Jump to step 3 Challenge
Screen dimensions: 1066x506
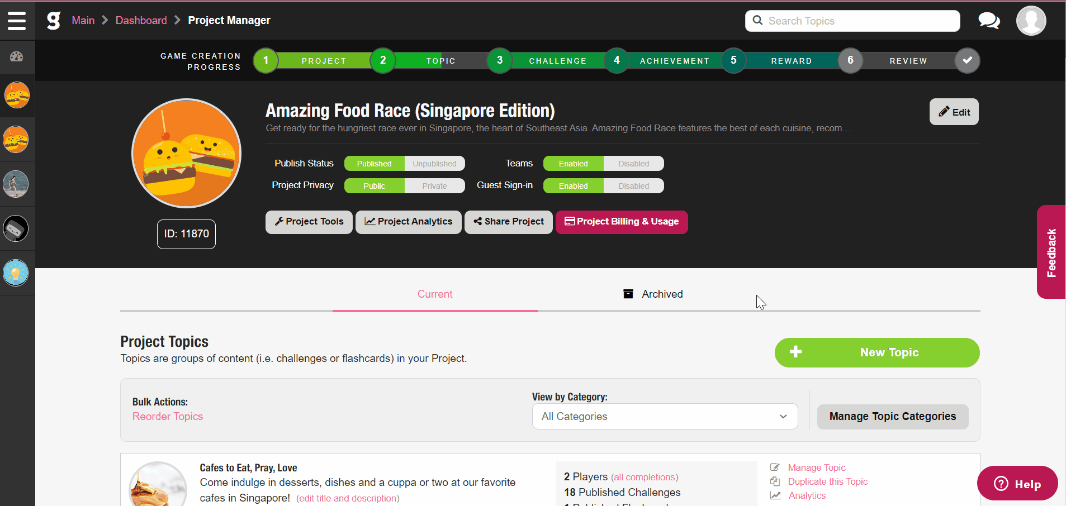500,60
